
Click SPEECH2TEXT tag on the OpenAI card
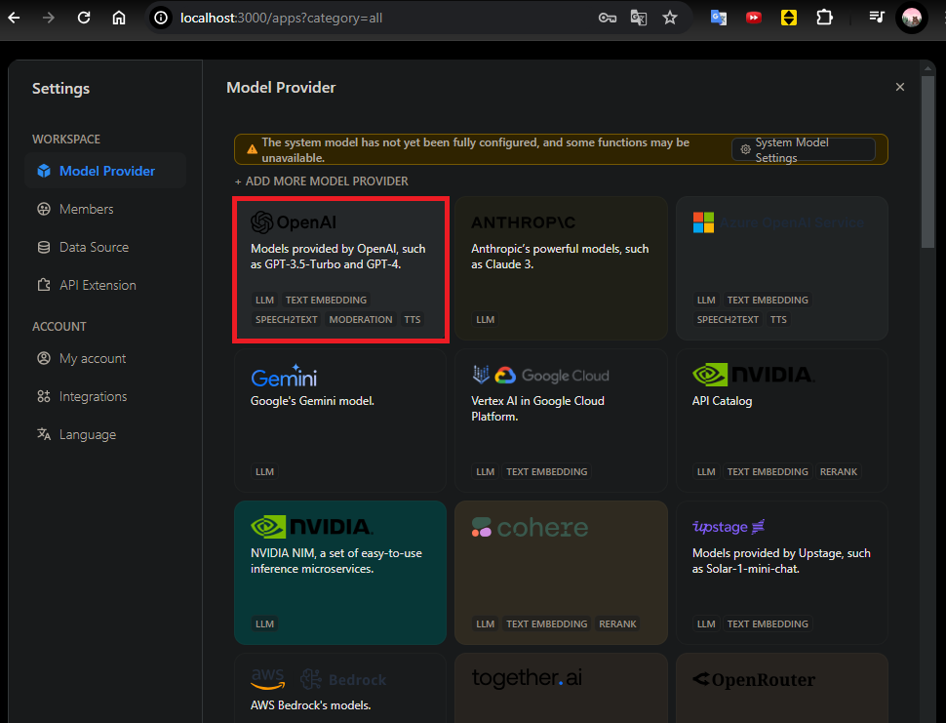tap(286, 319)
